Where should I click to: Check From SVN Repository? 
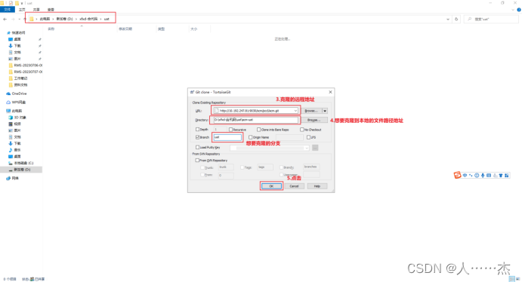197,161
